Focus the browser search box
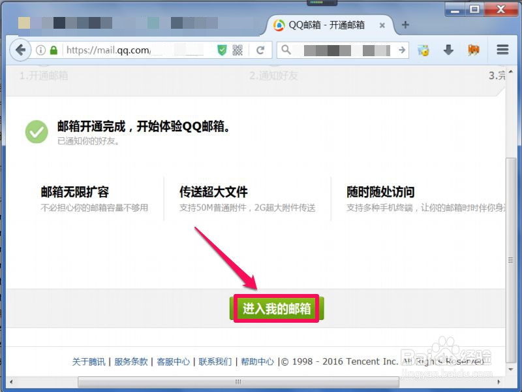 (345, 50)
